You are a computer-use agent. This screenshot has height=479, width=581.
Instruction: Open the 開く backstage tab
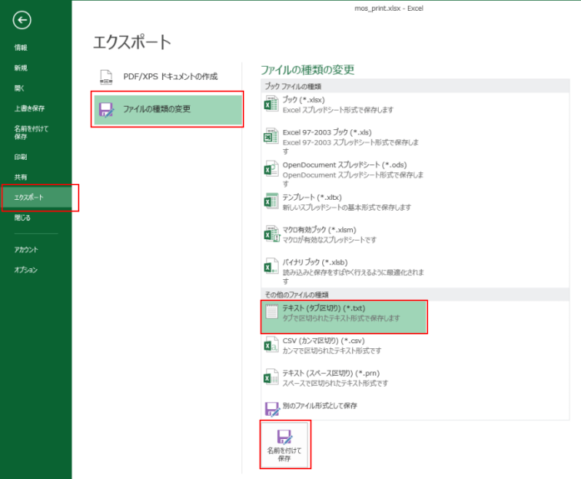[x=19, y=88]
